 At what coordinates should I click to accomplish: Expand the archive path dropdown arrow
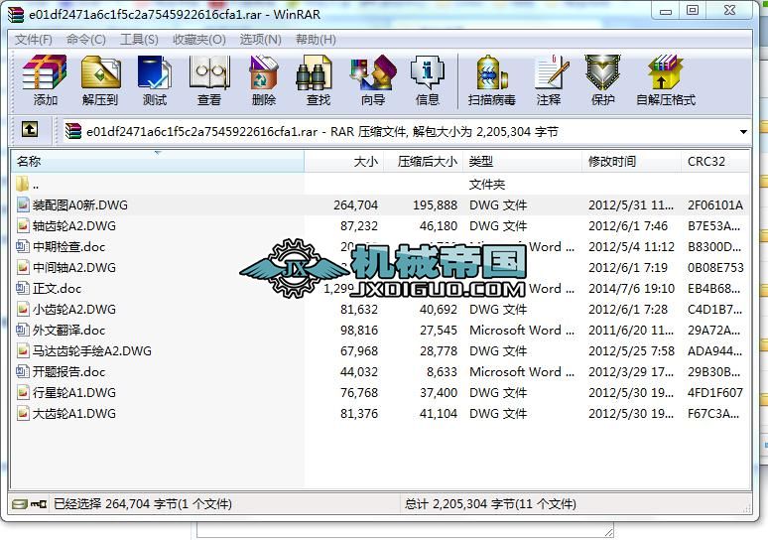point(743,132)
